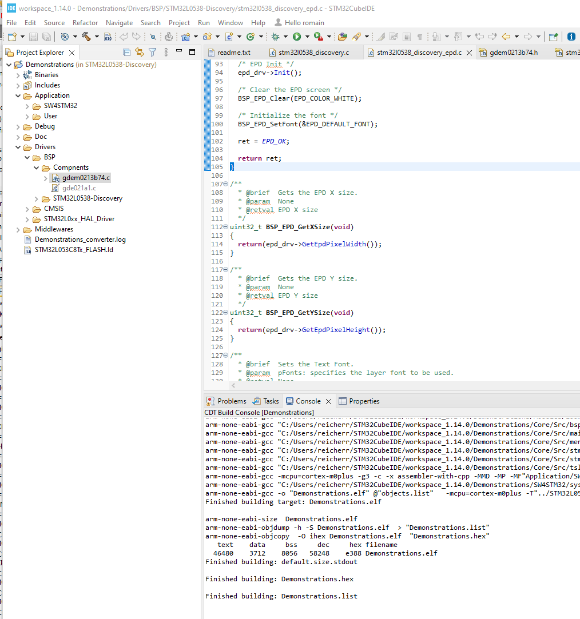Screen dimensions: 580x619
Task: Save the current file
Action: [x=34, y=36]
